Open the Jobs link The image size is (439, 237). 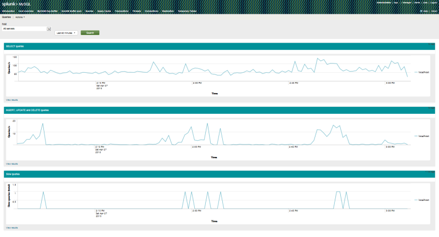pyautogui.click(x=425, y=3)
